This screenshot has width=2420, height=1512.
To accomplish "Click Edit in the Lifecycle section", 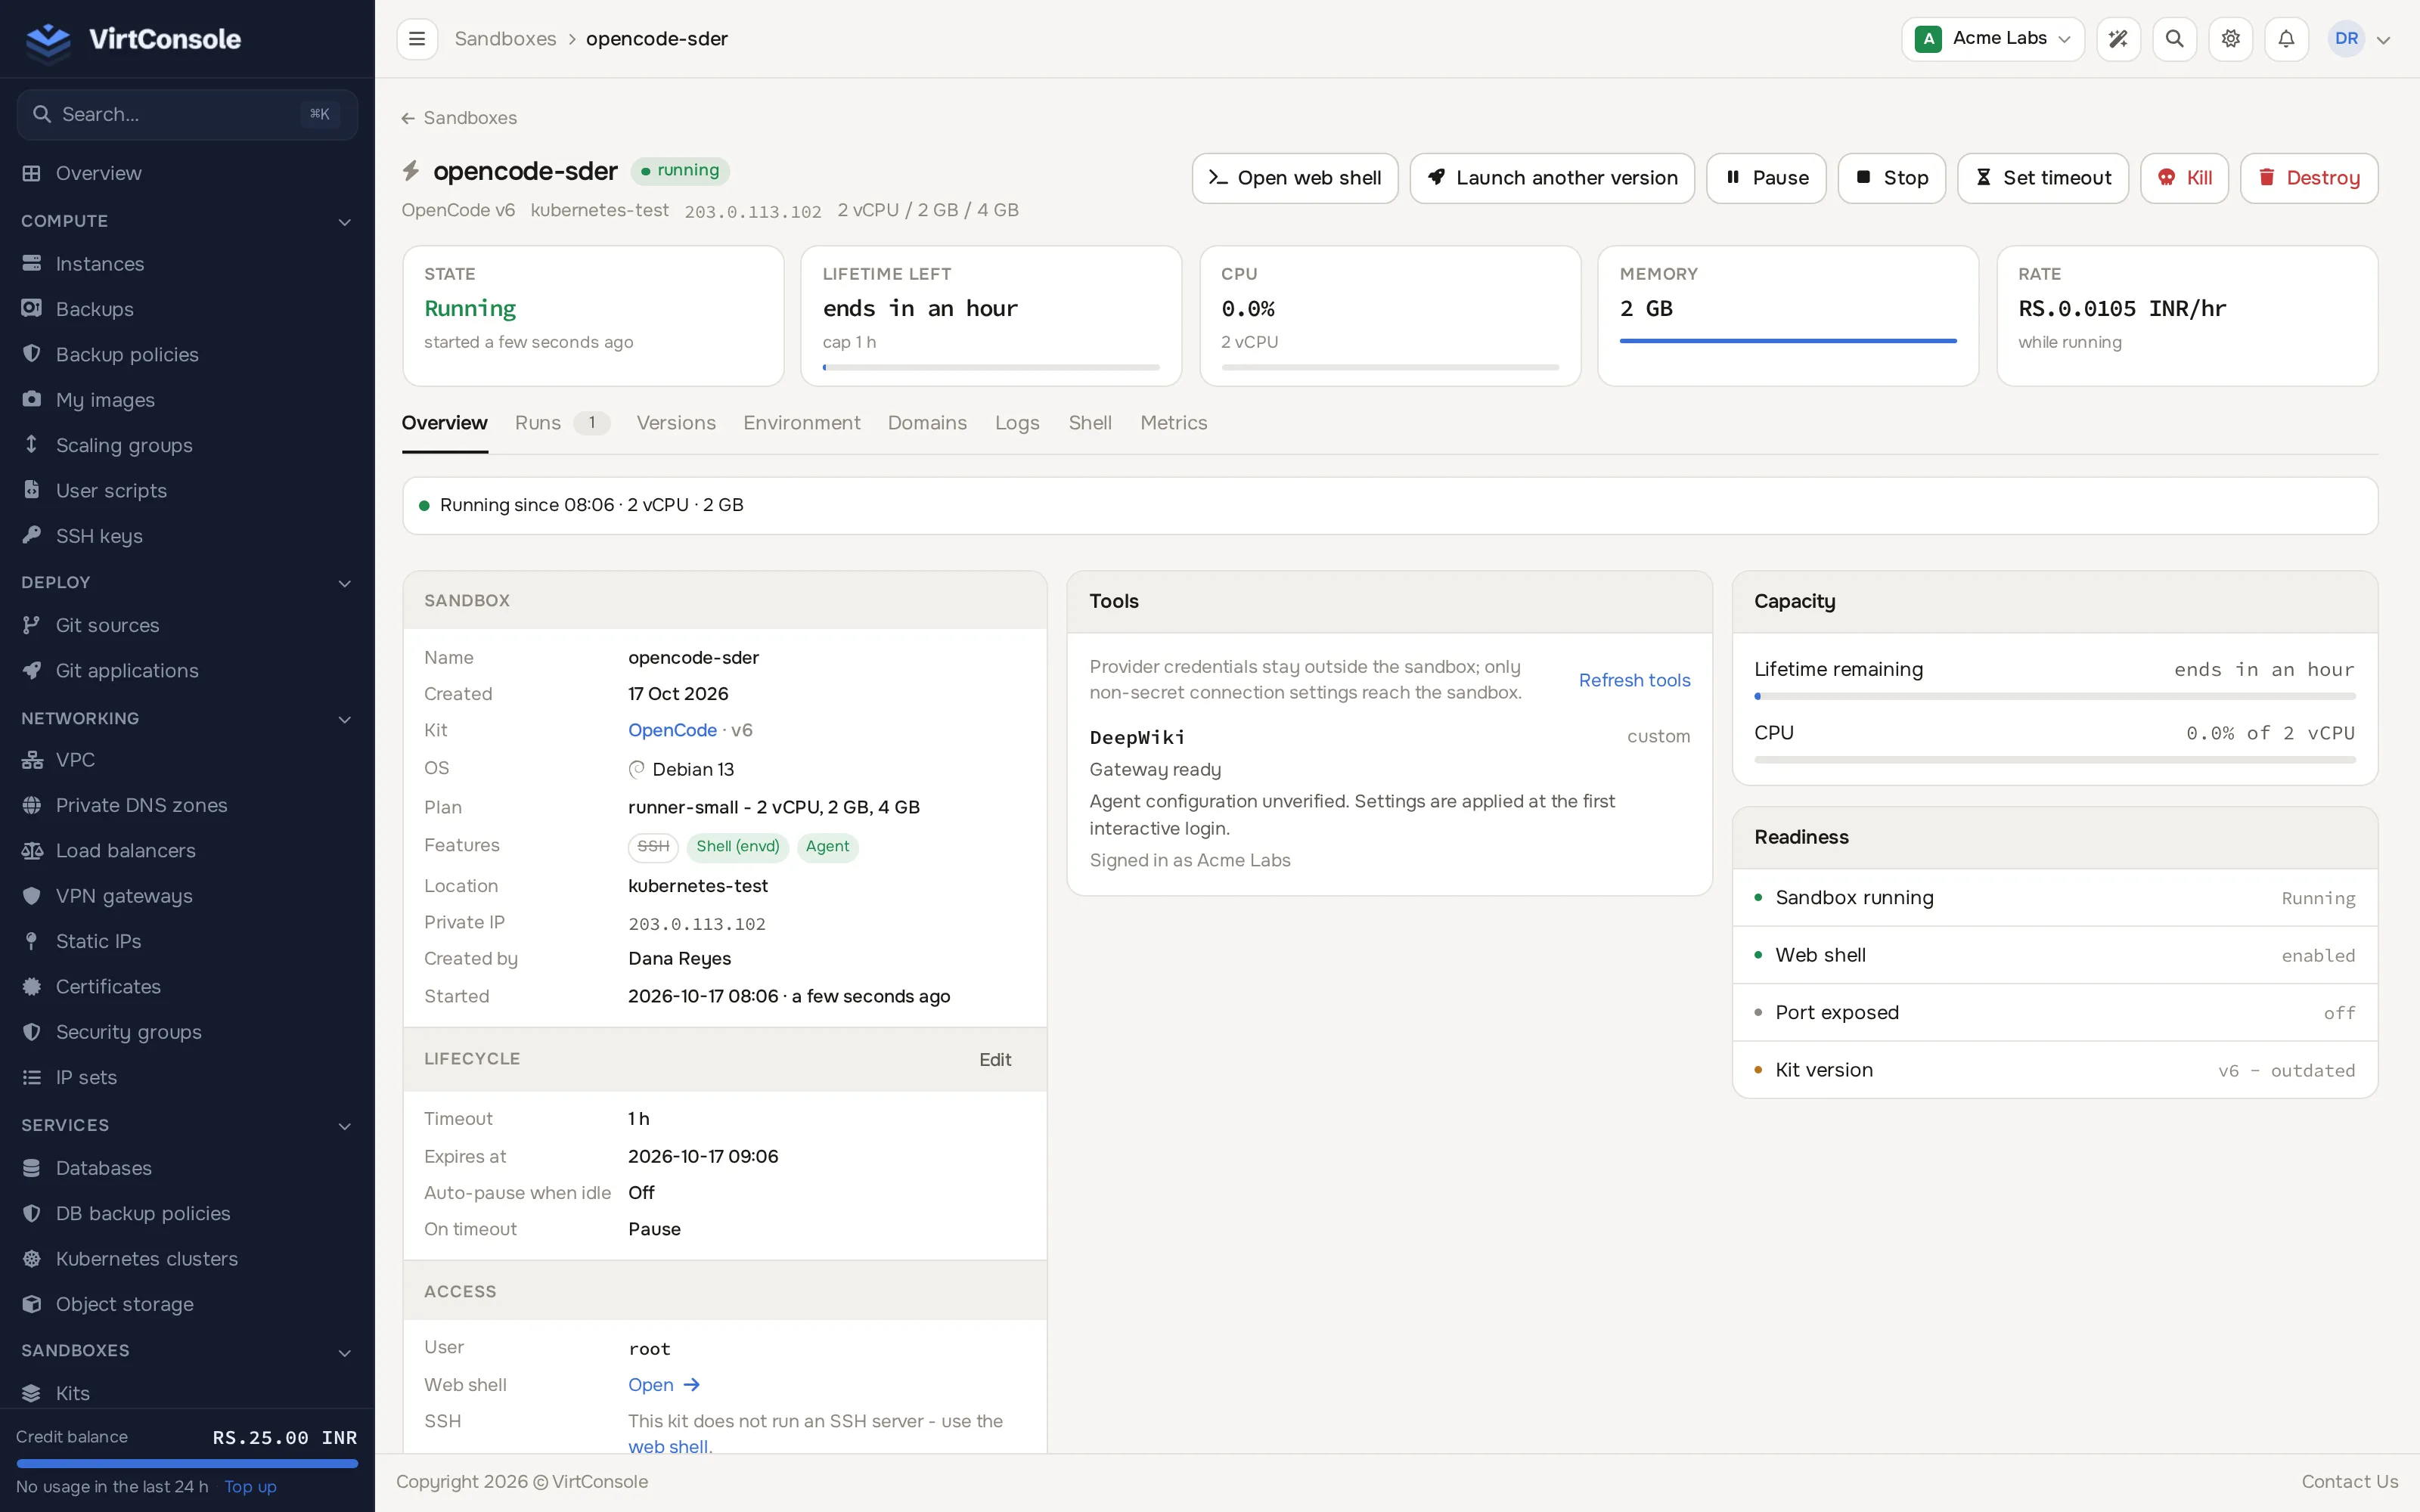I will click(x=995, y=1060).
